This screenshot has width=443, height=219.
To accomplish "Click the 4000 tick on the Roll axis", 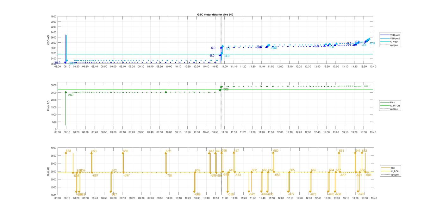I will [53, 148].
